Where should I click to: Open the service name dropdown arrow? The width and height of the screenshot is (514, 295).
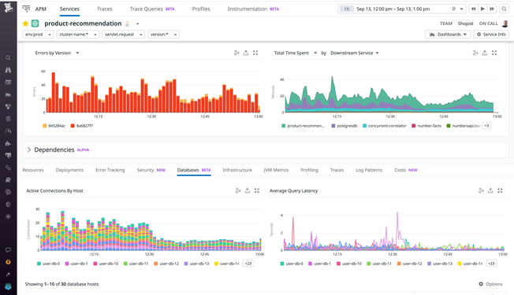138,24
